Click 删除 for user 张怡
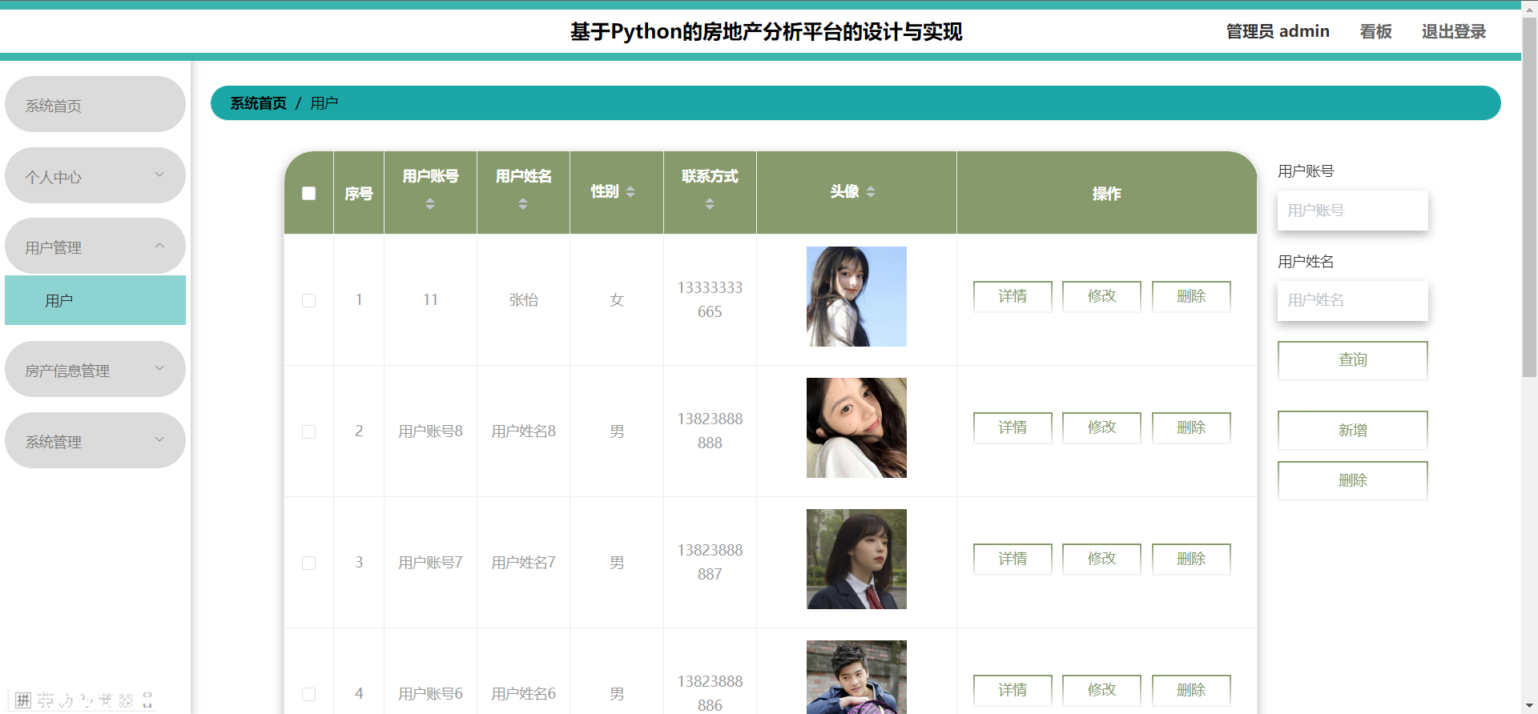This screenshot has height=714, width=1538. click(1191, 296)
